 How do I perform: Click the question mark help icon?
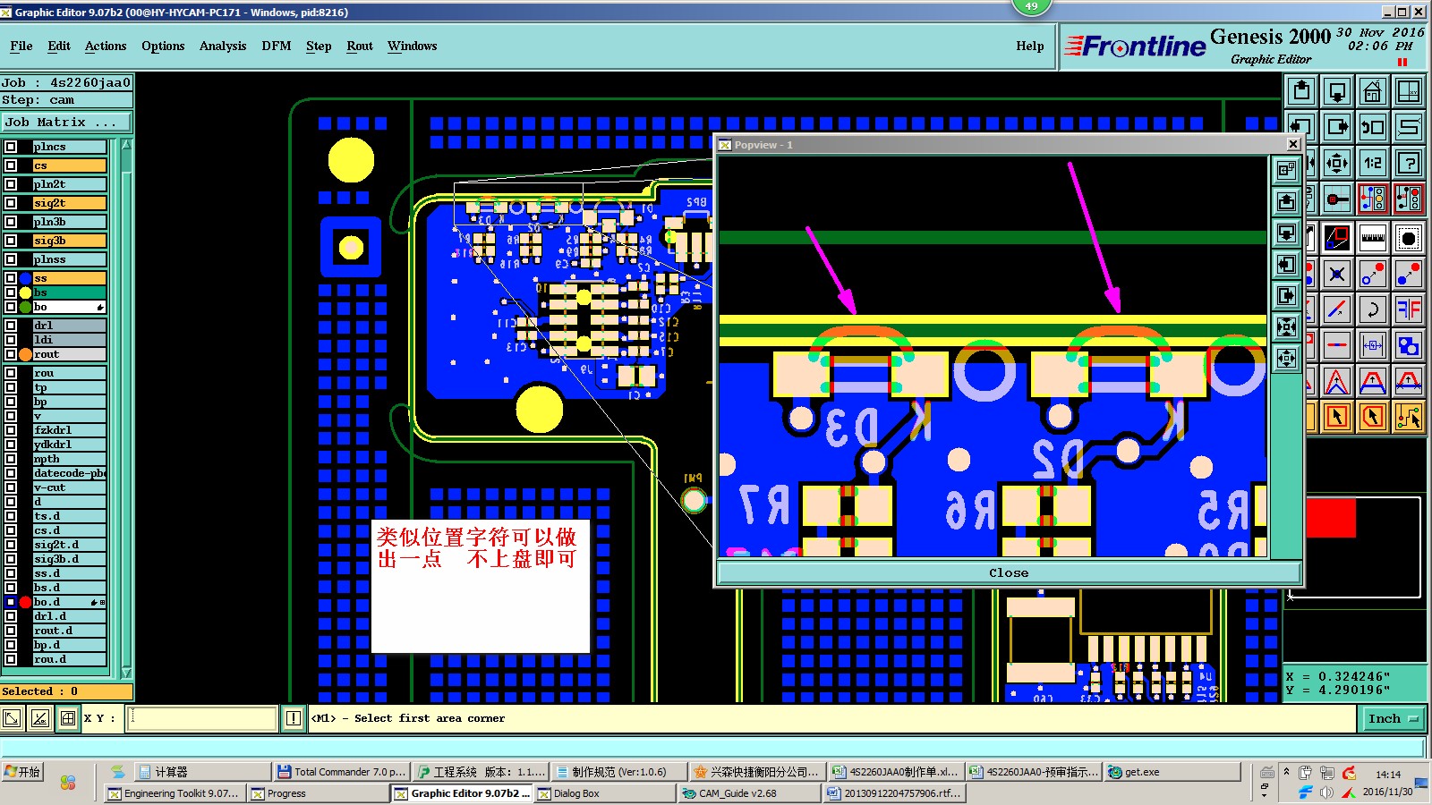click(1409, 163)
